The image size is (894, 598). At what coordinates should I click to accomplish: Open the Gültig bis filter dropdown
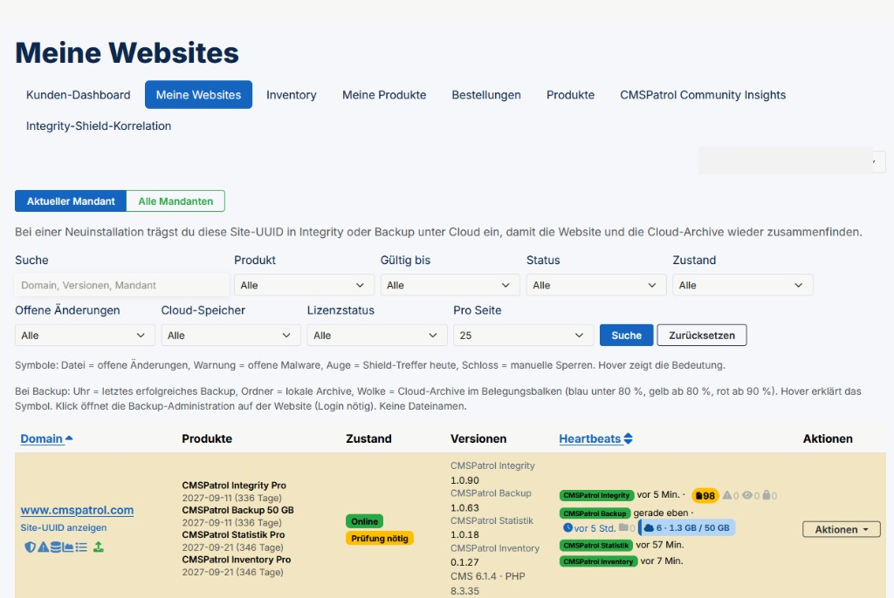(450, 285)
